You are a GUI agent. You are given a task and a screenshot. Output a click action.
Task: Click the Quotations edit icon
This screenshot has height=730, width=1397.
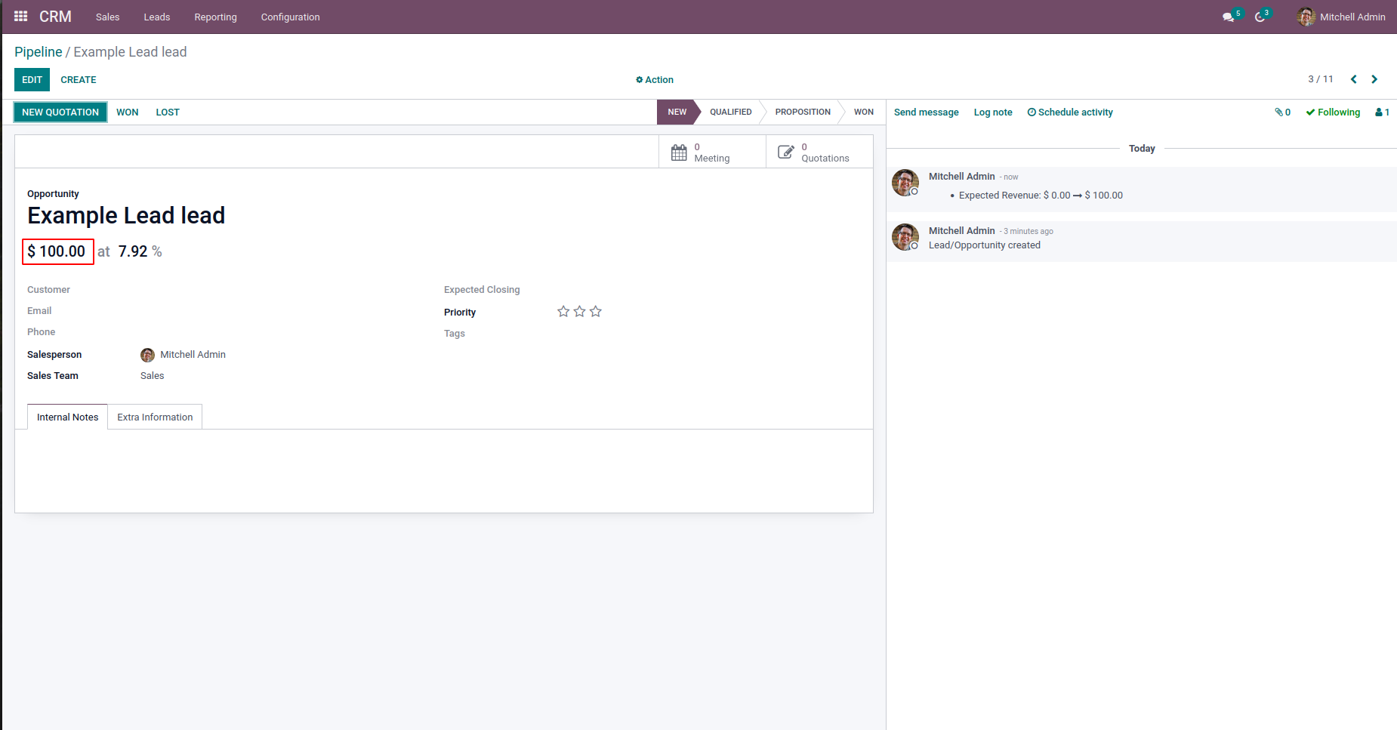pyautogui.click(x=786, y=152)
